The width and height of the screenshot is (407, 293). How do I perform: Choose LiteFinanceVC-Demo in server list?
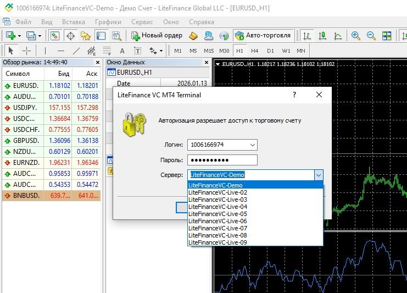pos(255,185)
